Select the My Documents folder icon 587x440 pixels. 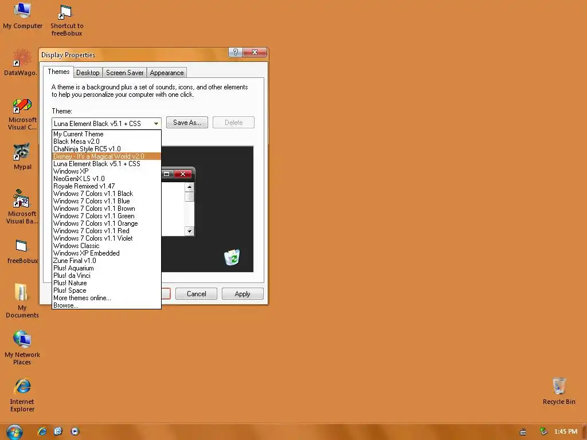(x=22, y=301)
